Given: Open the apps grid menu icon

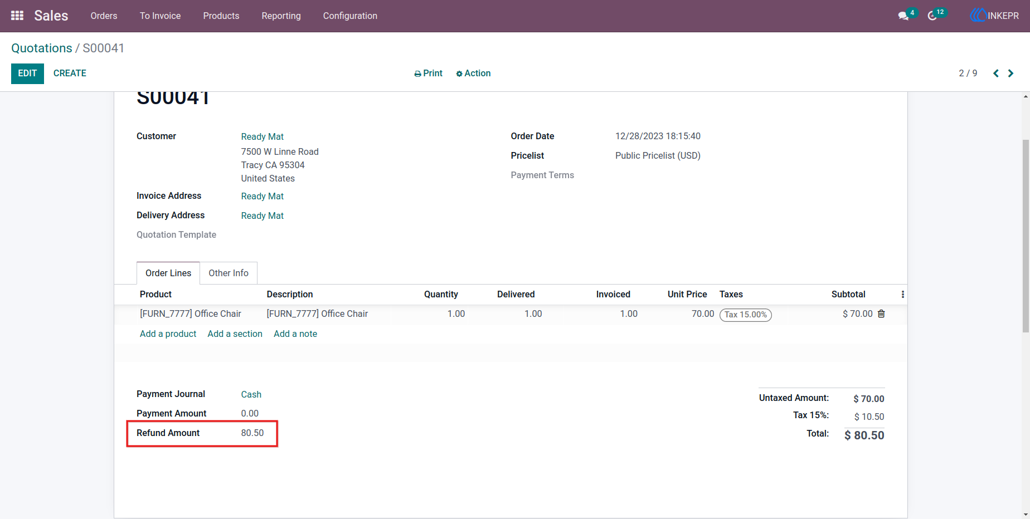Looking at the screenshot, I should 17,16.
